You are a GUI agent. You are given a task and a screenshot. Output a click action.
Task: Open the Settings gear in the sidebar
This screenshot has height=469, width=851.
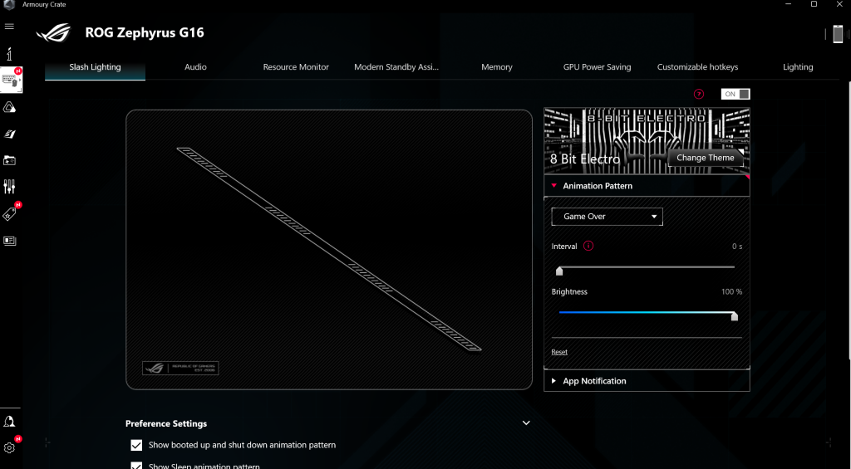(x=10, y=447)
